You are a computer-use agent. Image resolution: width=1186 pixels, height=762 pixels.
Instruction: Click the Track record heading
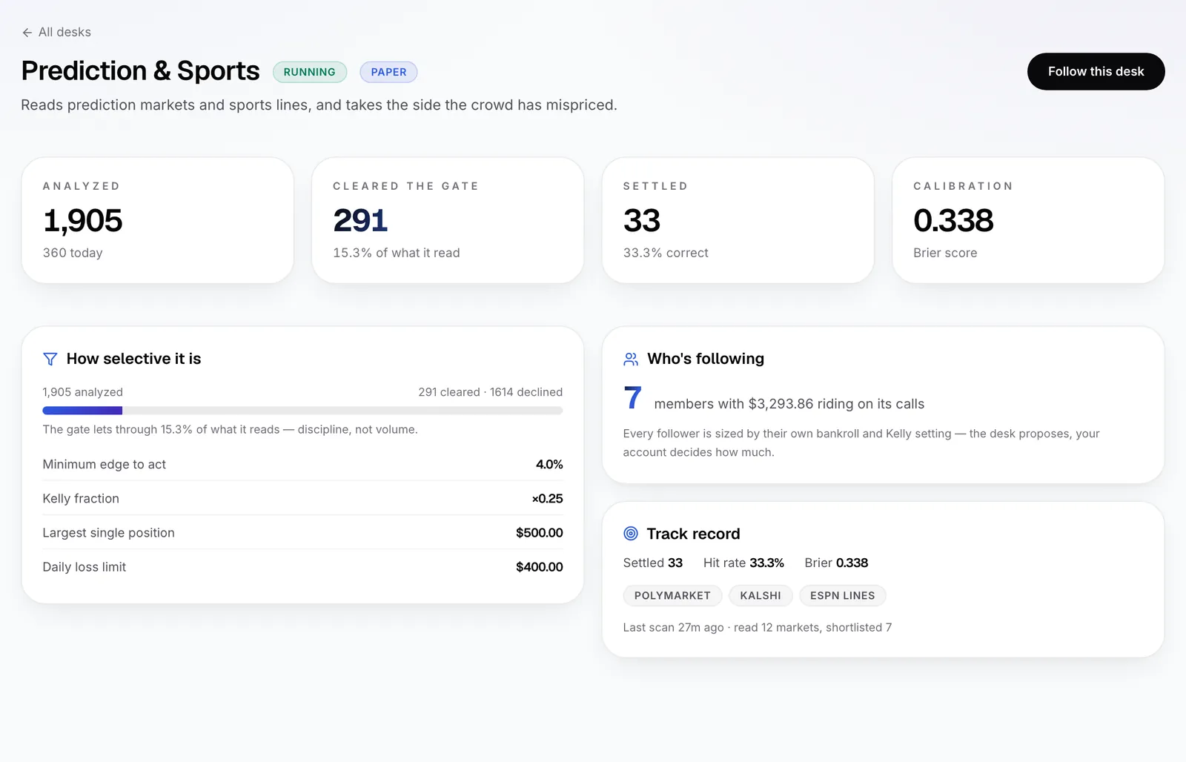pos(693,534)
